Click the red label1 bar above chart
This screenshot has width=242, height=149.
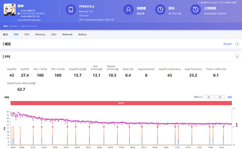click(121, 103)
